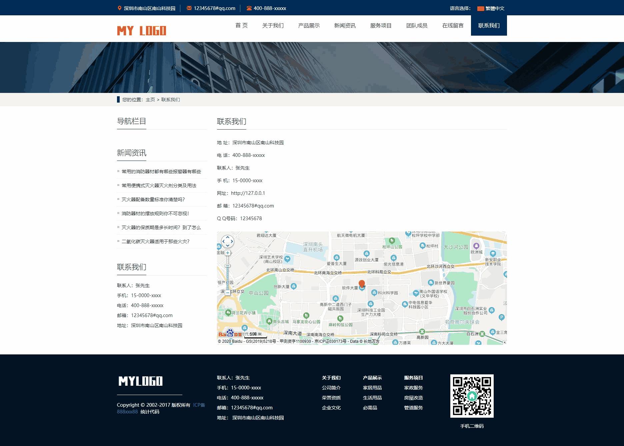Viewport: 624px width, 446px height.
Task: Zoom in on the map with the plus button
Action: coord(227,253)
